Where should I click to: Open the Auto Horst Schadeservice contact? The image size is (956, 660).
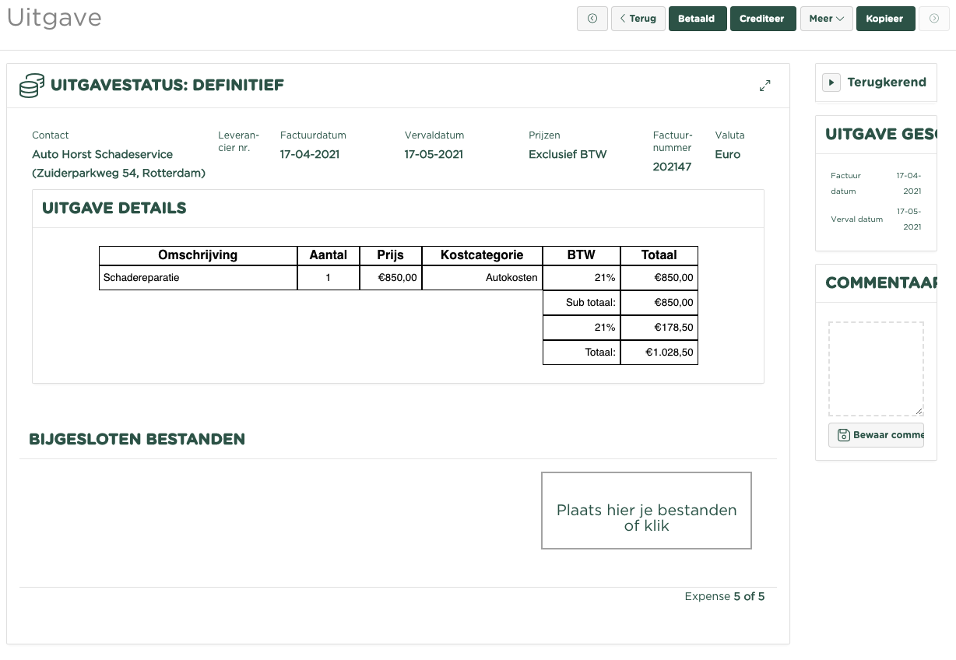pyautogui.click(x=103, y=154)
